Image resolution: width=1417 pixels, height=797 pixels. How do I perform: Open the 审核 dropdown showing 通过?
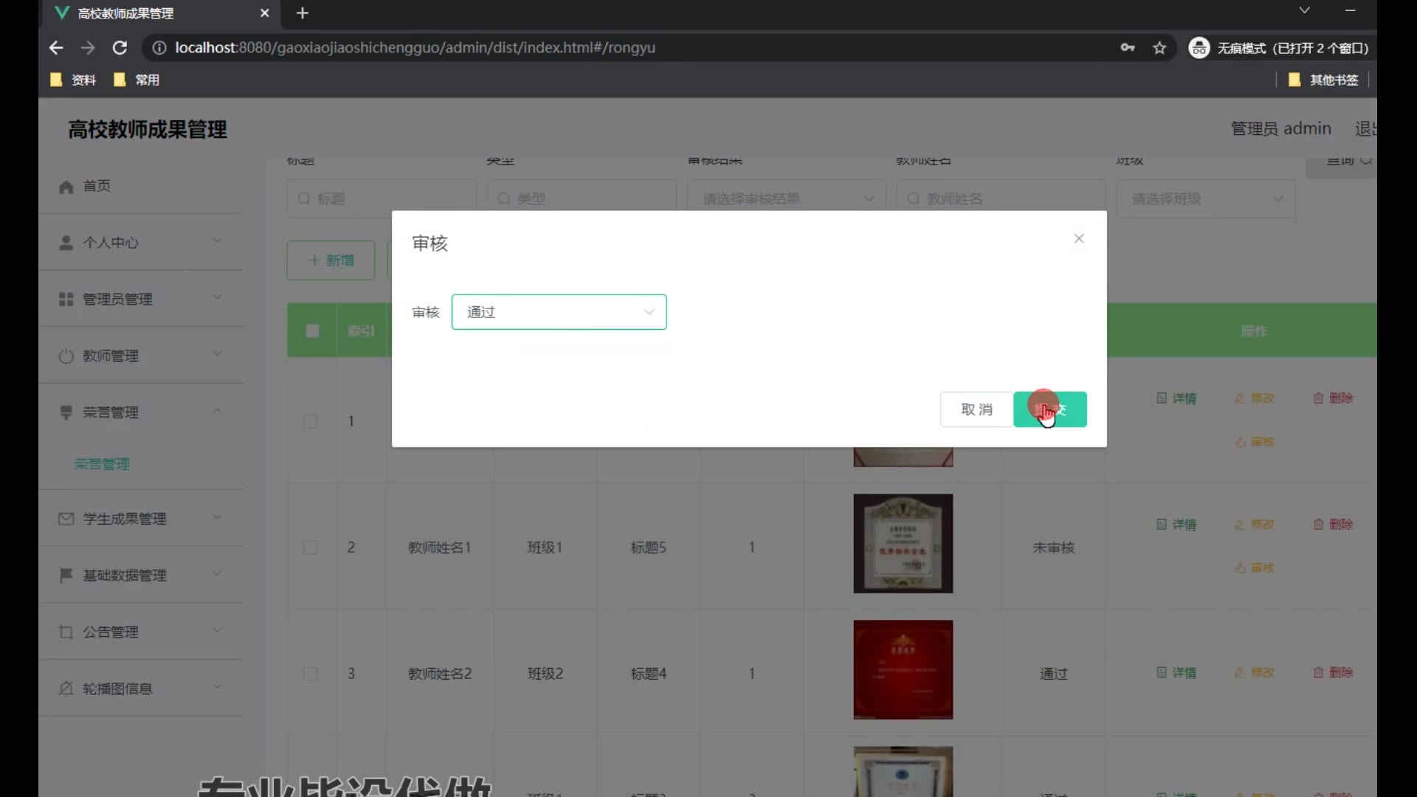(559, 312)
